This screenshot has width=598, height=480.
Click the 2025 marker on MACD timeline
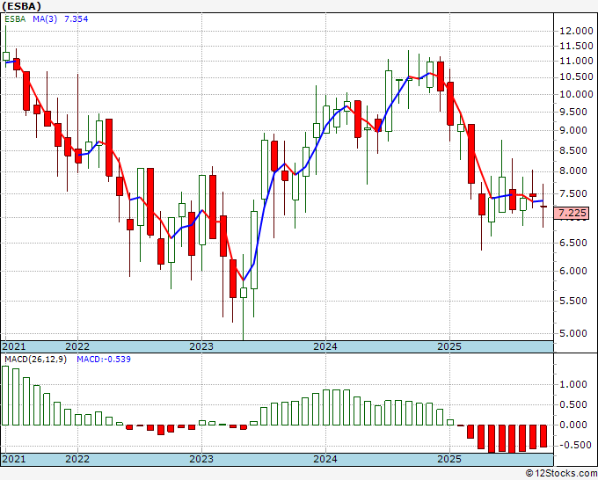tap(449, 459)
